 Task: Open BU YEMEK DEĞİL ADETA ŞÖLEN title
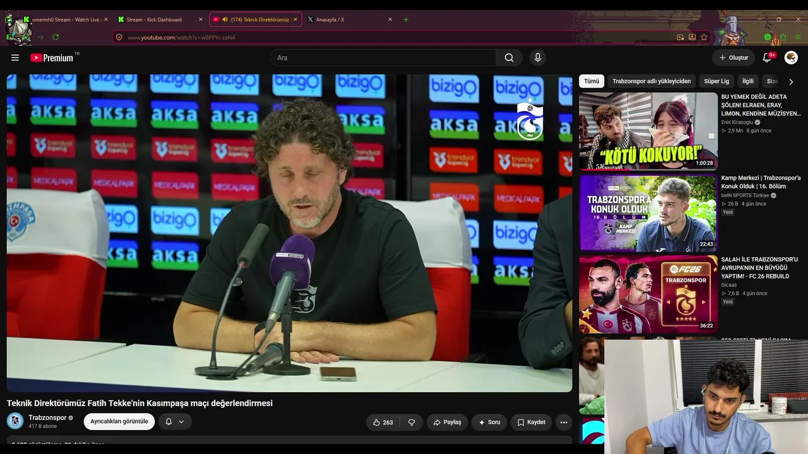tap(762, 105)
